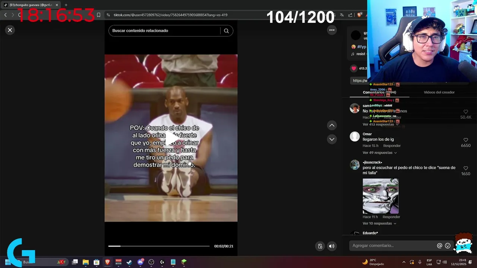Screen dimensions: 477x268
Task: Like jisuscrack's comment
Action: click(x=465, y=168)
